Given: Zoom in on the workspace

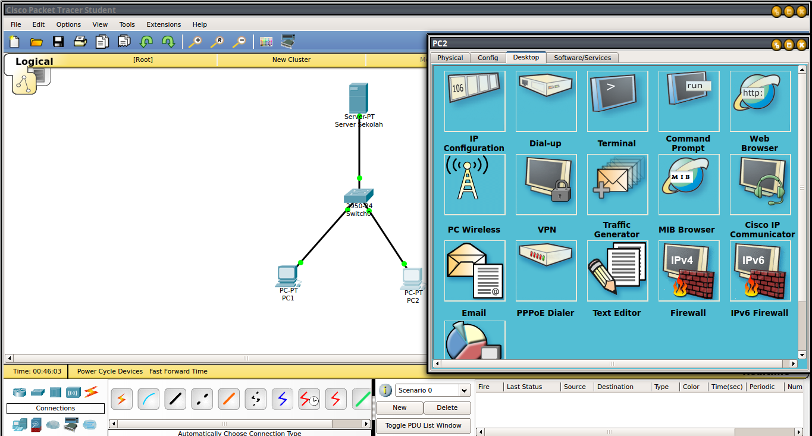Looking at the screenshot, I should coord(195,42).
